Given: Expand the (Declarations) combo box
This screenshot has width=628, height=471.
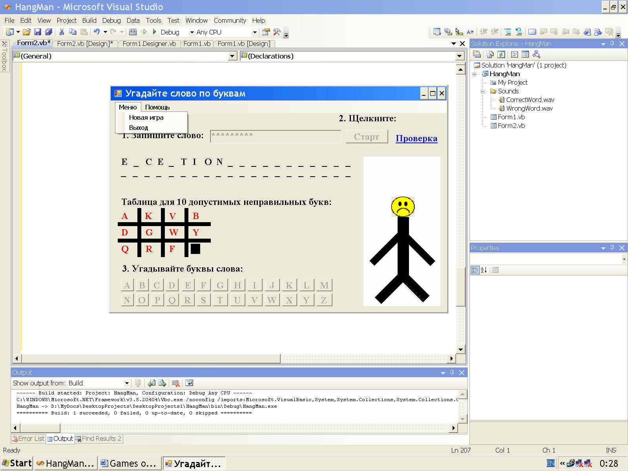Looking at the screenshot, I should (460, 56).
